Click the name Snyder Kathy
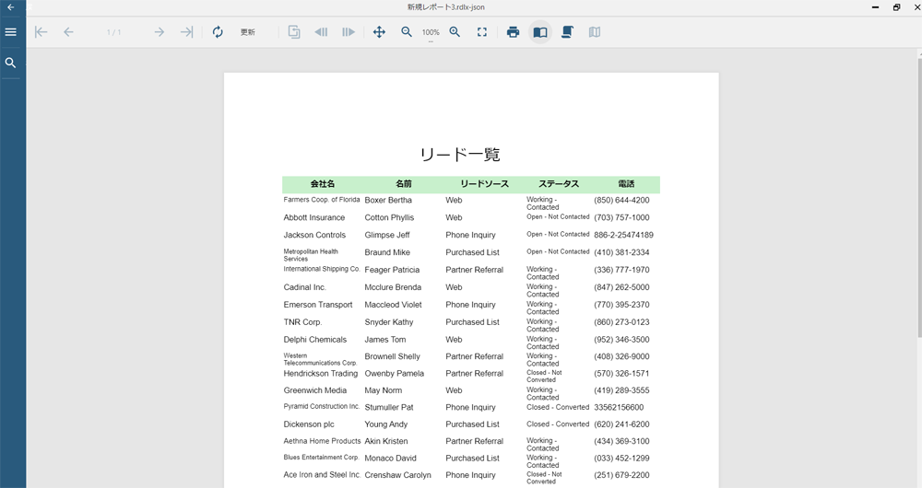This screenshot has width=922, height=488. (389, 322)
